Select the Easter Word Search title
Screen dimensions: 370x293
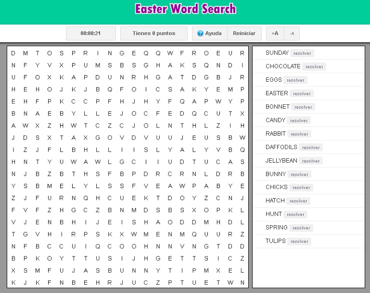coord(185,9)
